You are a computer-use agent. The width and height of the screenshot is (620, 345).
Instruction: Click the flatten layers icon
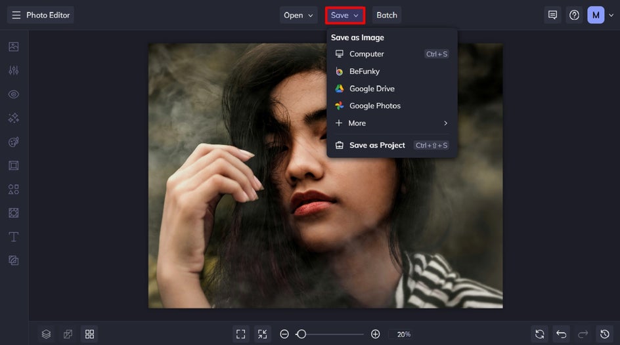click(68, 335)
